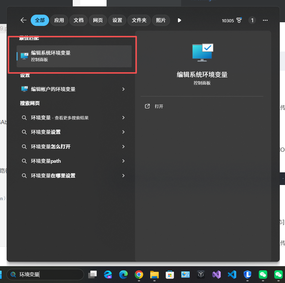This screenshot has height=283, width=285.
Task: Open the more options menu with three dots
Action: coord(265,20)
